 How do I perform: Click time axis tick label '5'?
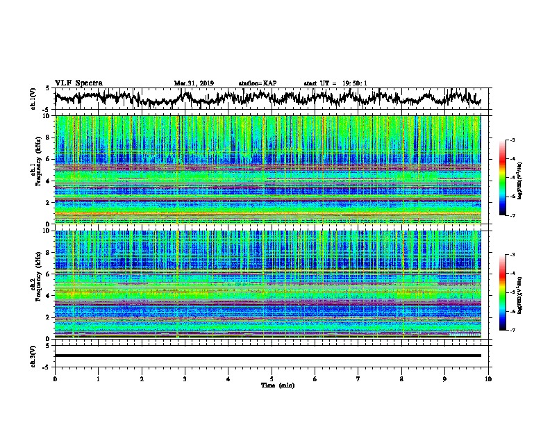(272, 379)
